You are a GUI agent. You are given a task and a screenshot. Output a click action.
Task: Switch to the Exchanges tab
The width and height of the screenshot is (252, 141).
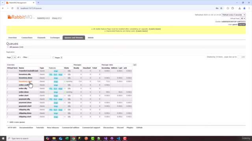click(x=55, y=38)
